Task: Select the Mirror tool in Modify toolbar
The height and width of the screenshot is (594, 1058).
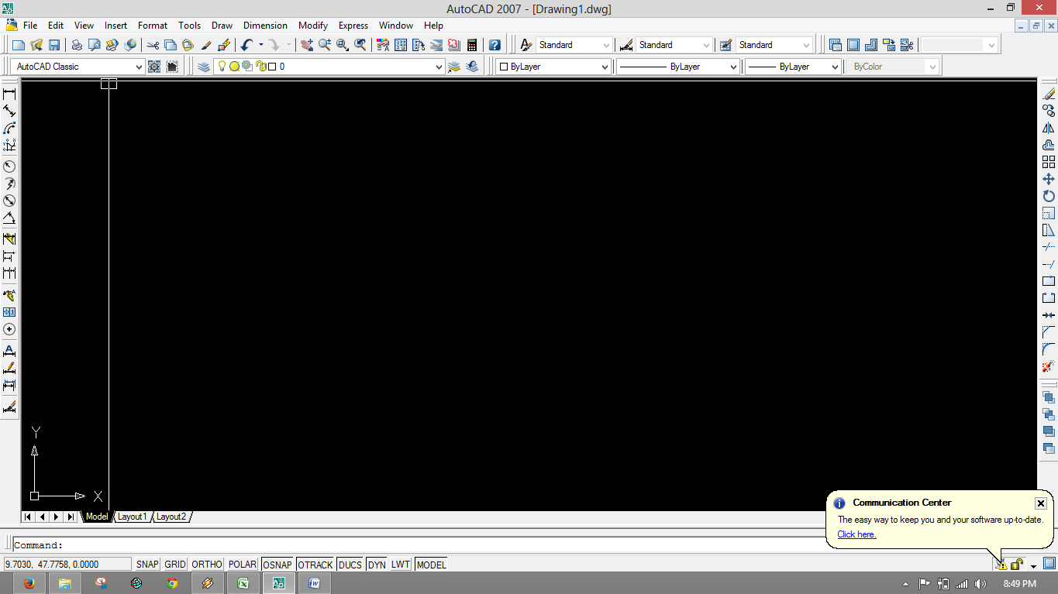Action: click(1049, 128)
